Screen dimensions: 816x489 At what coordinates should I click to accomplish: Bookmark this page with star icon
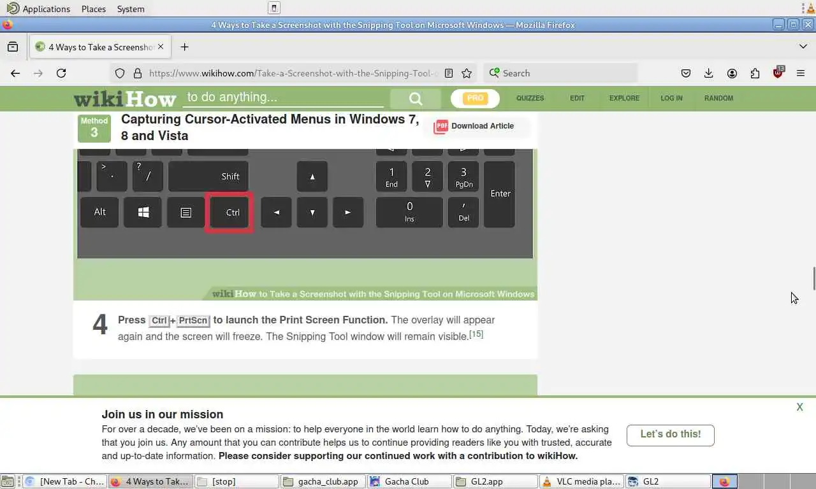click(x=467, y=73)
